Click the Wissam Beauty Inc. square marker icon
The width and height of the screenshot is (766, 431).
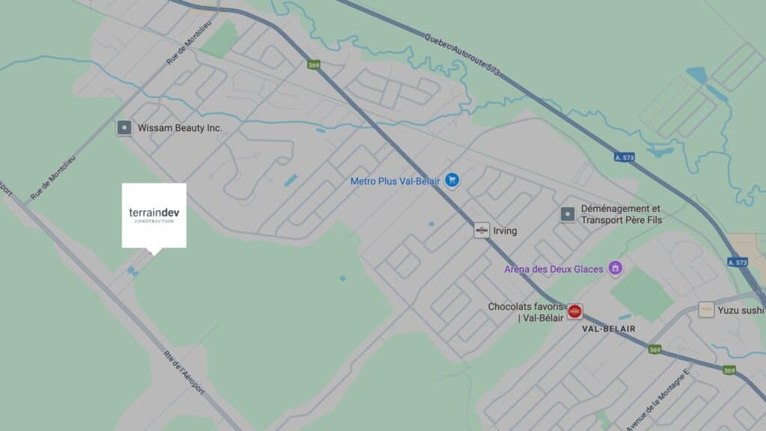pos(124,128)
